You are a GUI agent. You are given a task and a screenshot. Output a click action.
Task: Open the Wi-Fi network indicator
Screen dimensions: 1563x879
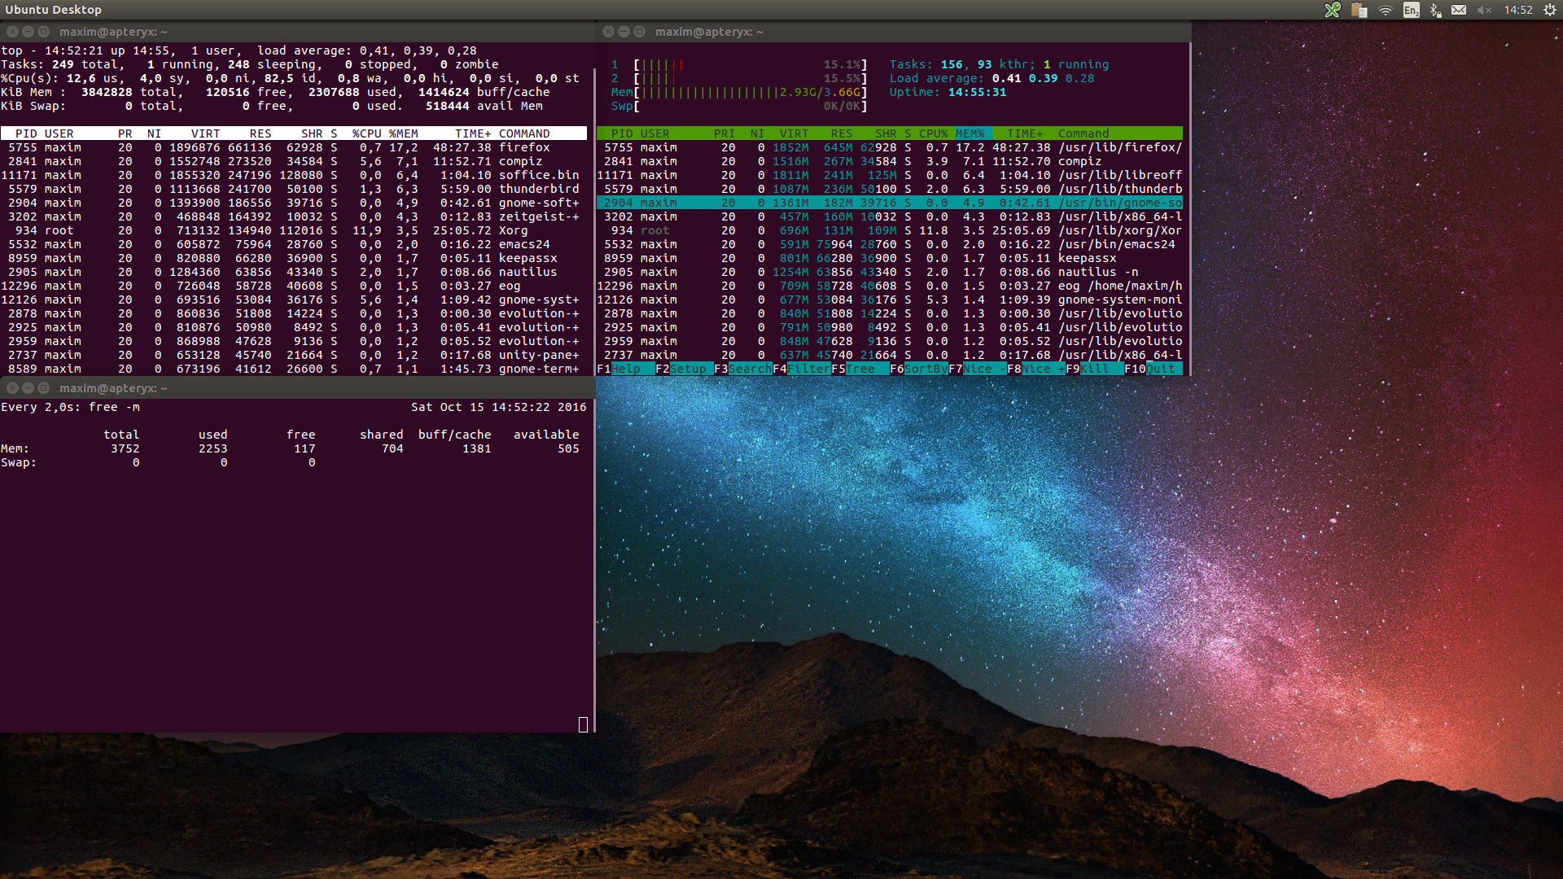point(1386,10)
